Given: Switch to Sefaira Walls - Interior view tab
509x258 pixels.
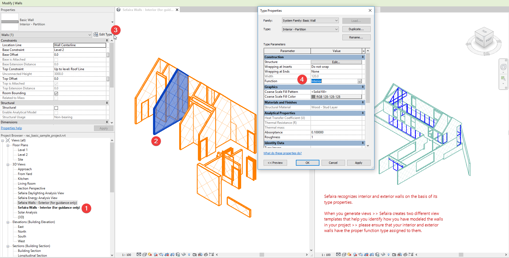Looking at the screenshot, I should (x=148, y=10).
